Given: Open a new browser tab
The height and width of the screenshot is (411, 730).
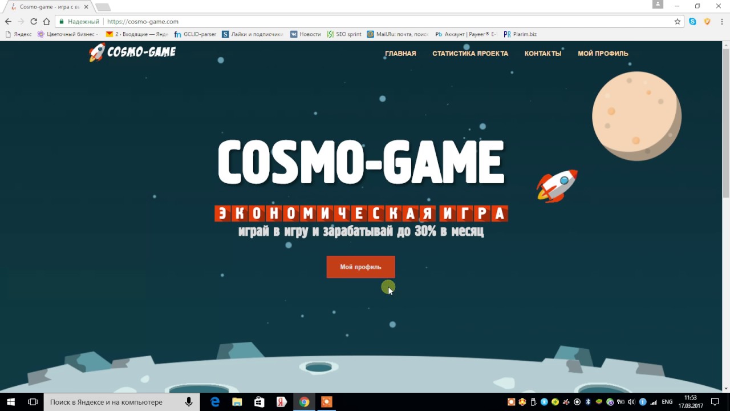Looking at the screenshot, I should point(103,7).
